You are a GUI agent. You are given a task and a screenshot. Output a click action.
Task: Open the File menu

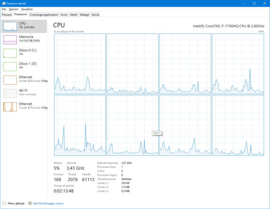coord(4,9)
